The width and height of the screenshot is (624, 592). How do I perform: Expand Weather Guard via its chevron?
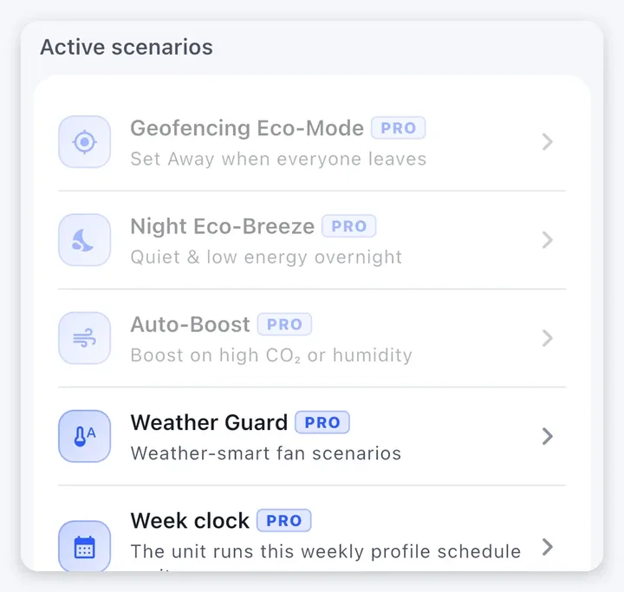pyautogui.click(x=548, y=436)
